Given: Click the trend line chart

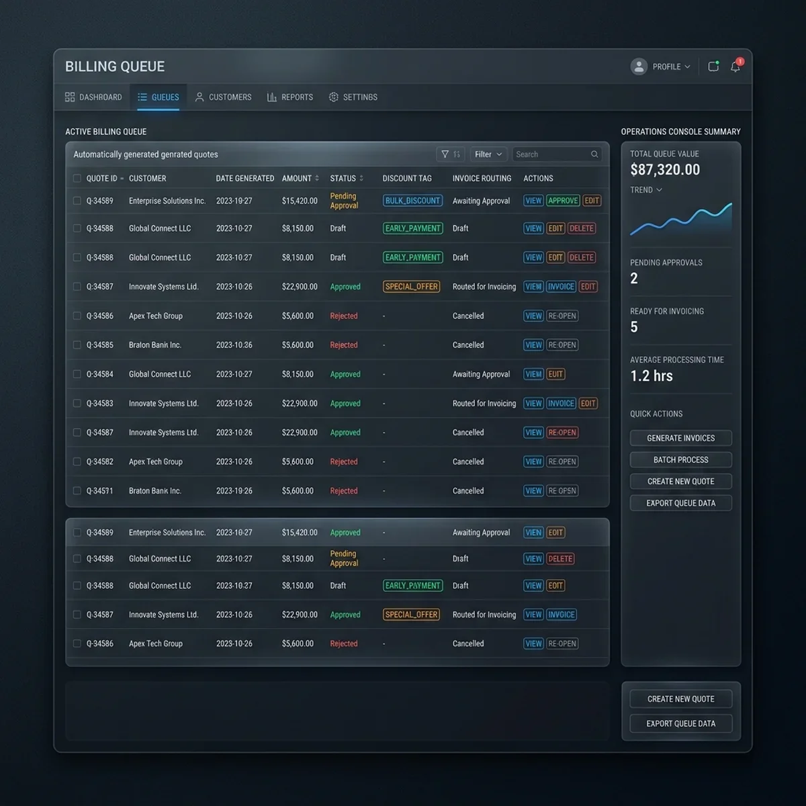Looking at the screenshot, I should coord(680,220).
